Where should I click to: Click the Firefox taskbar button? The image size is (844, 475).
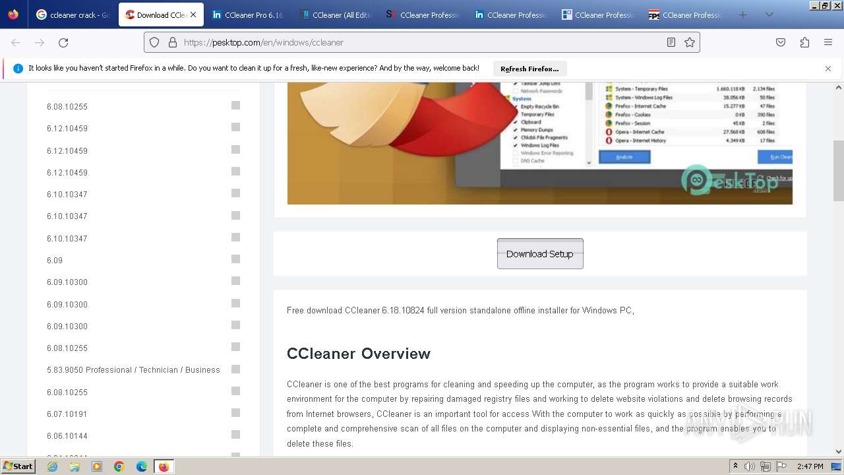[x=164, y=466]
